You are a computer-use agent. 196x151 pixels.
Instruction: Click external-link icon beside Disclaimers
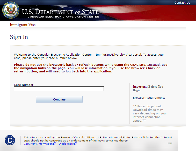76,144
